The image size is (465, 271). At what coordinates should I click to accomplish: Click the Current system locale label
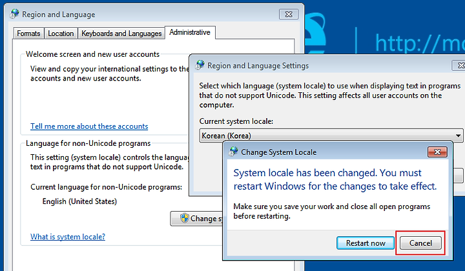[x=236, y=121]
